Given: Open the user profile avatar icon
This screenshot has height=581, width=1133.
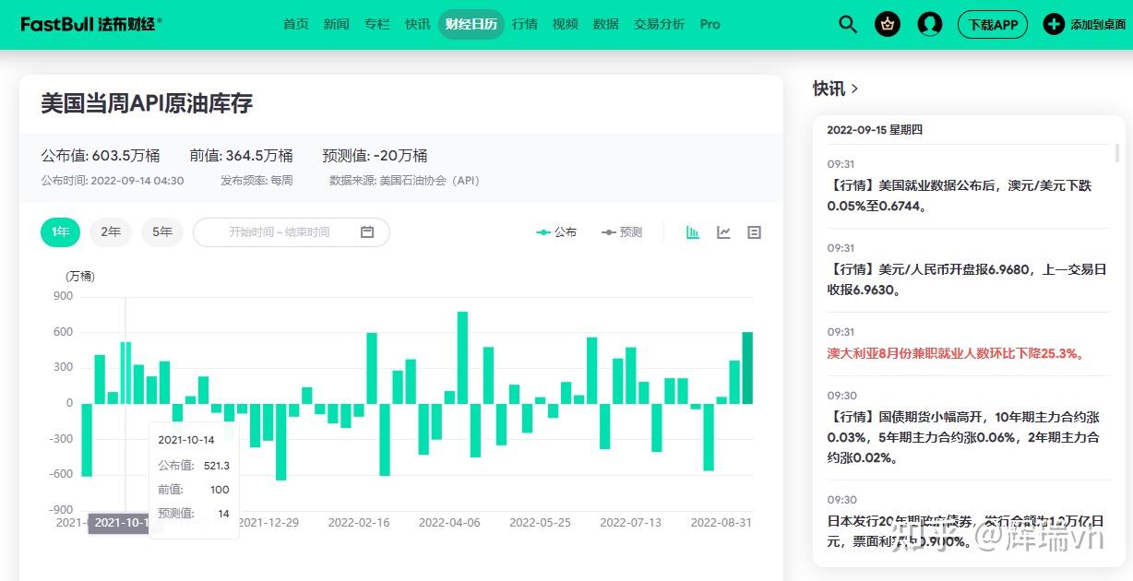Looking at the screenshot, I should (930, 24).
